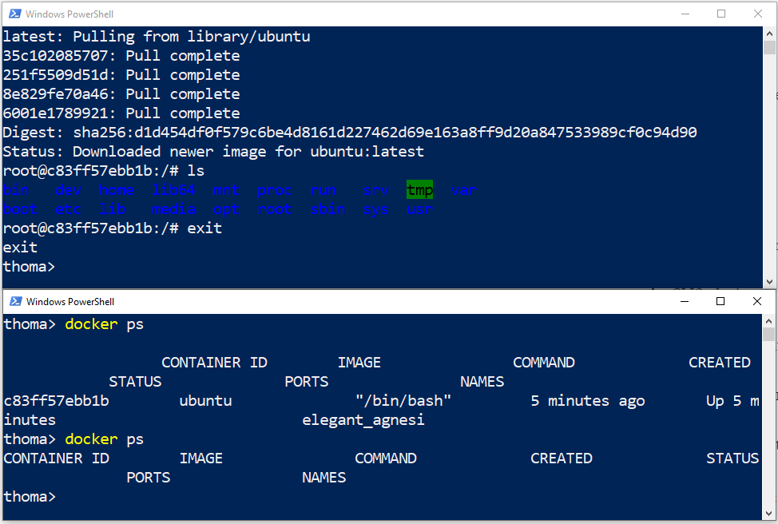Click the top PowerShell window's title bar icon
Image resolution: width=778 pixels, height=524 pixels.
pyautogui.click(x=13, y=14)
